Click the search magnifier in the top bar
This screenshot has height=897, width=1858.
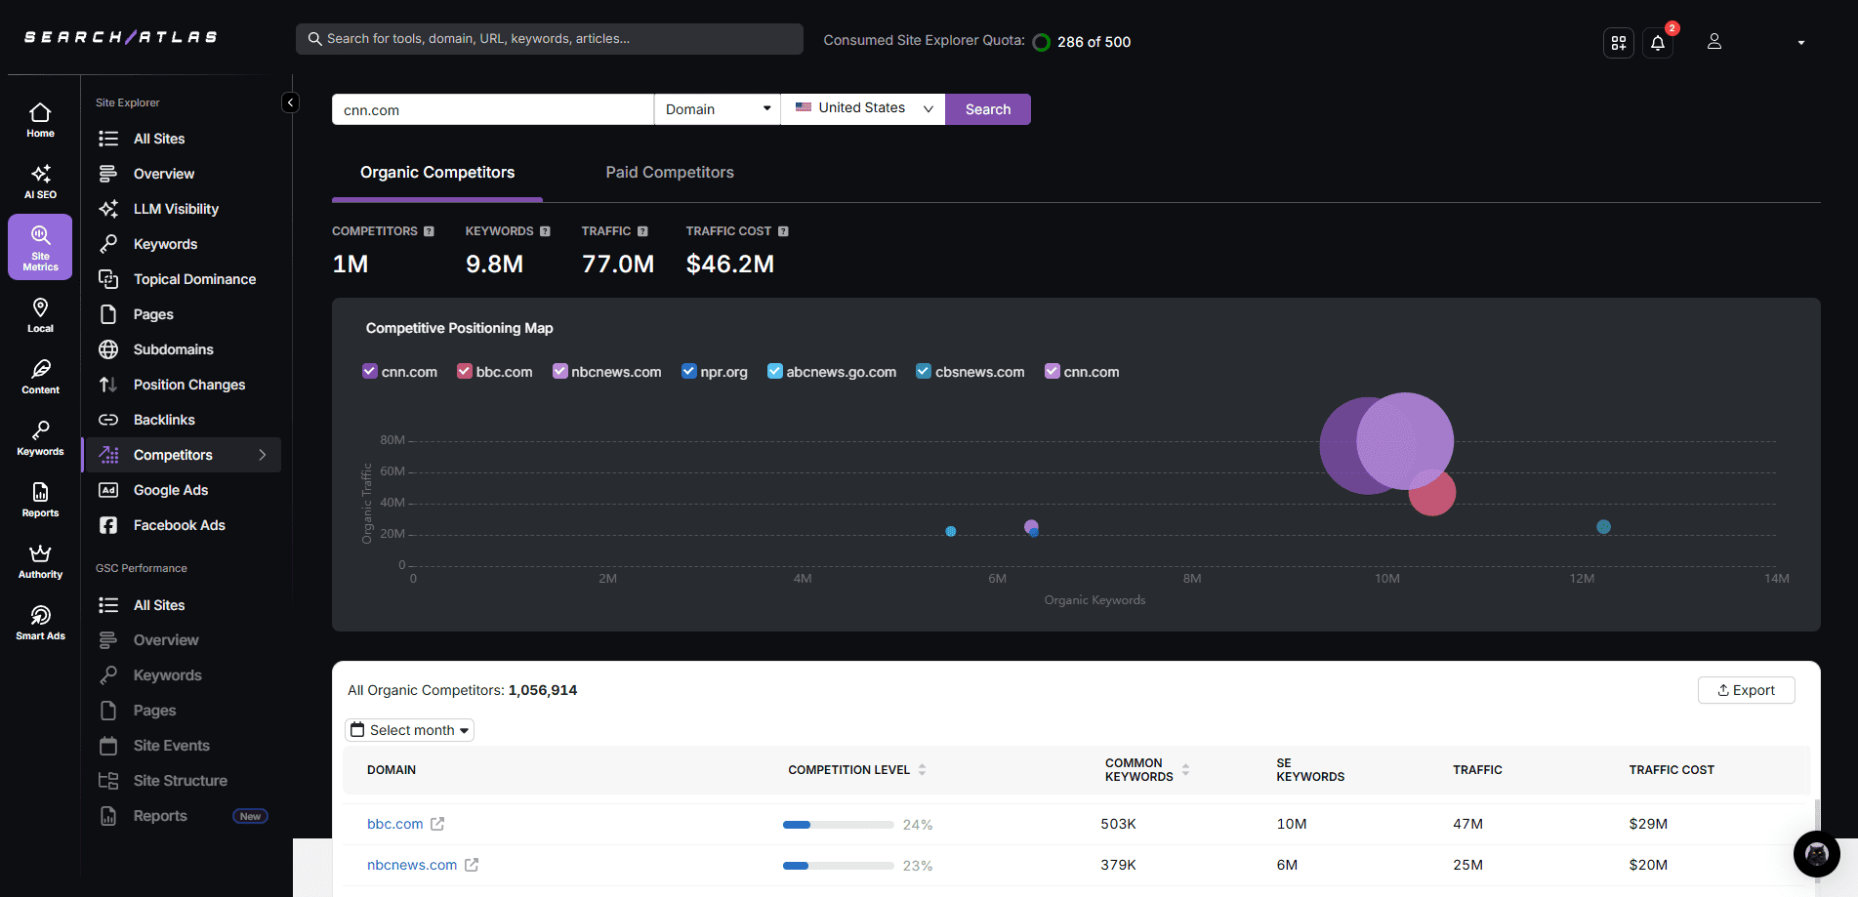[x=314, y=39]
